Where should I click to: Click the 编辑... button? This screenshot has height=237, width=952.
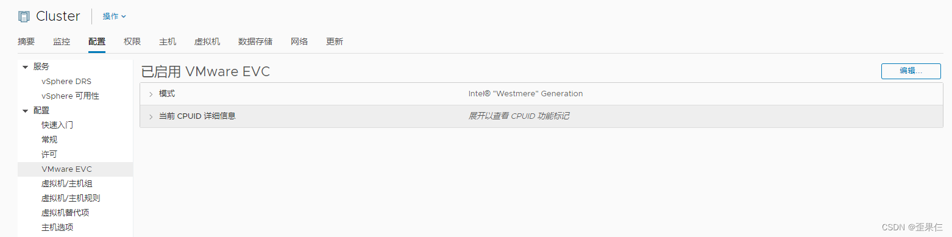point(911,71)
